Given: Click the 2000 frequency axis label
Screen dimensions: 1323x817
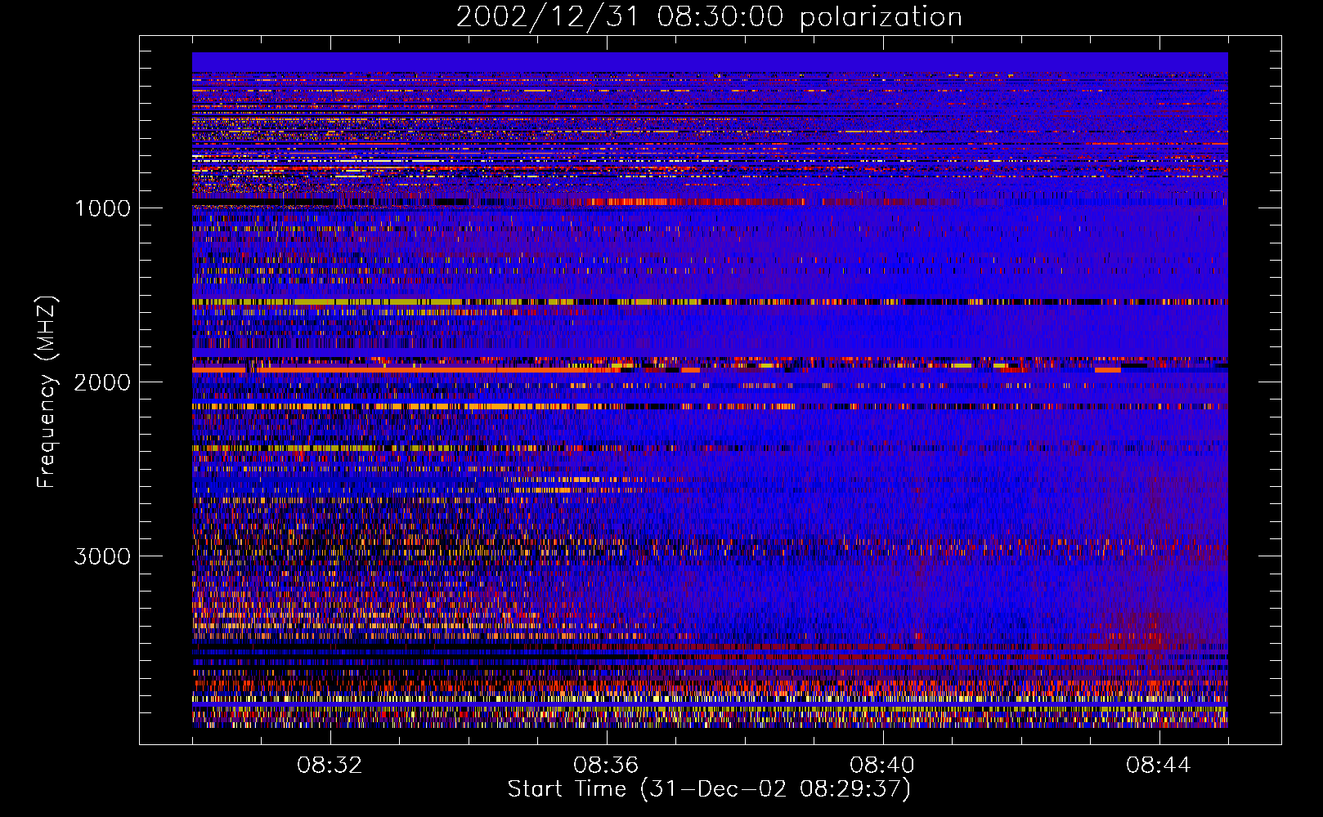Looking at the screenshot, I should (x=102, y=382).
